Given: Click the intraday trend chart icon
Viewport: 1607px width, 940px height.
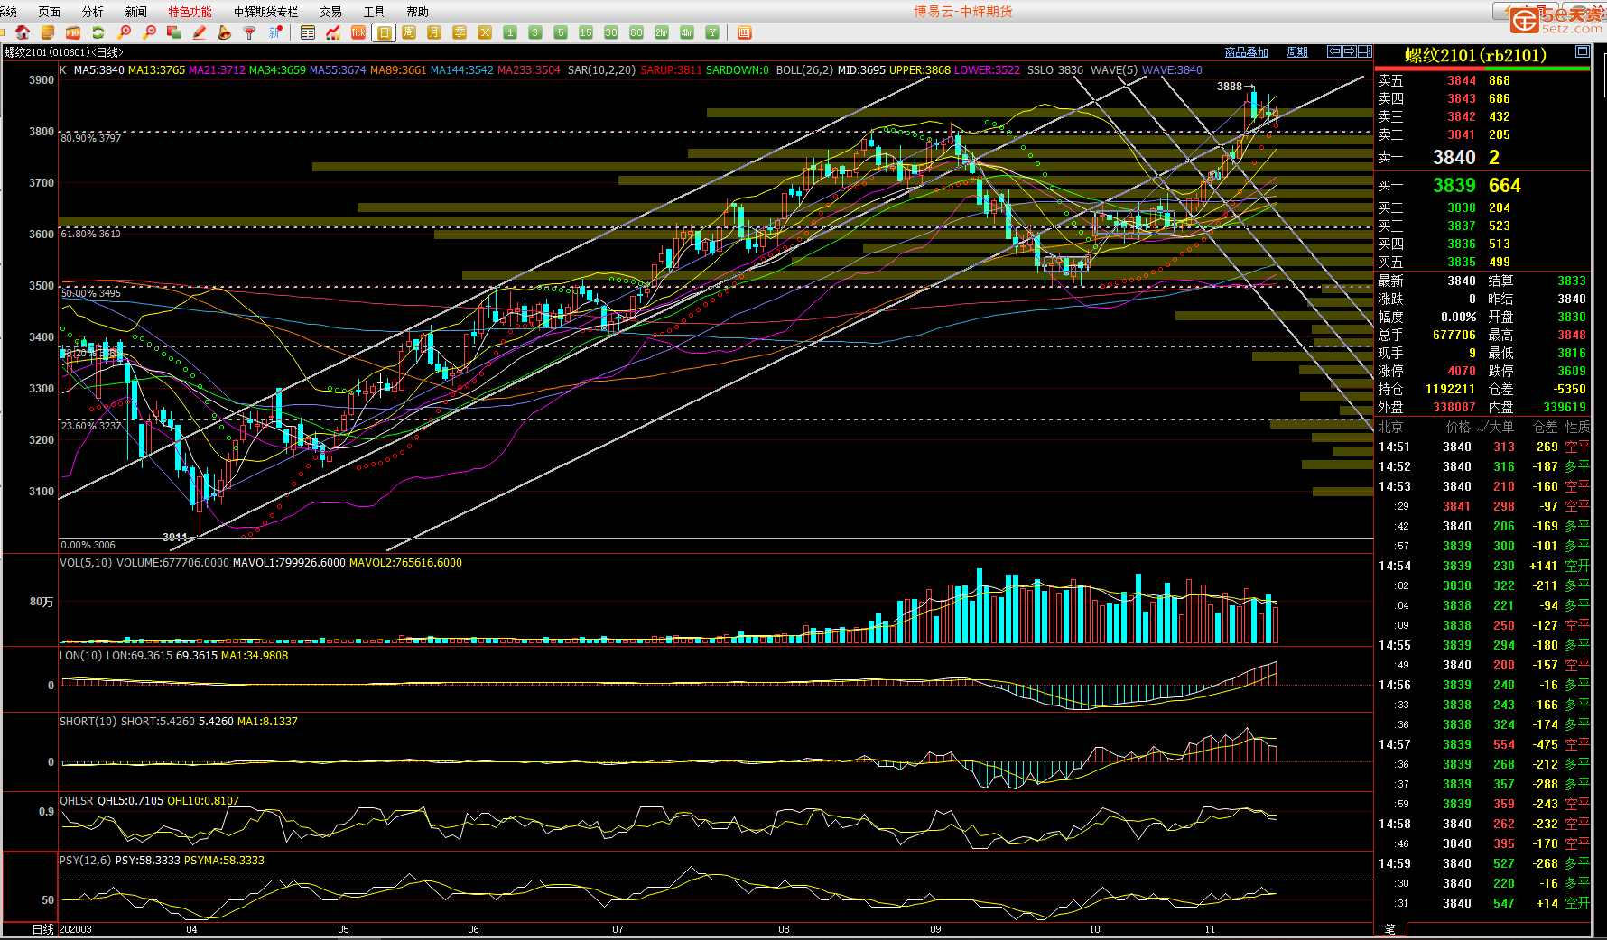Looking at the screenshot, I should pos(333,32).
